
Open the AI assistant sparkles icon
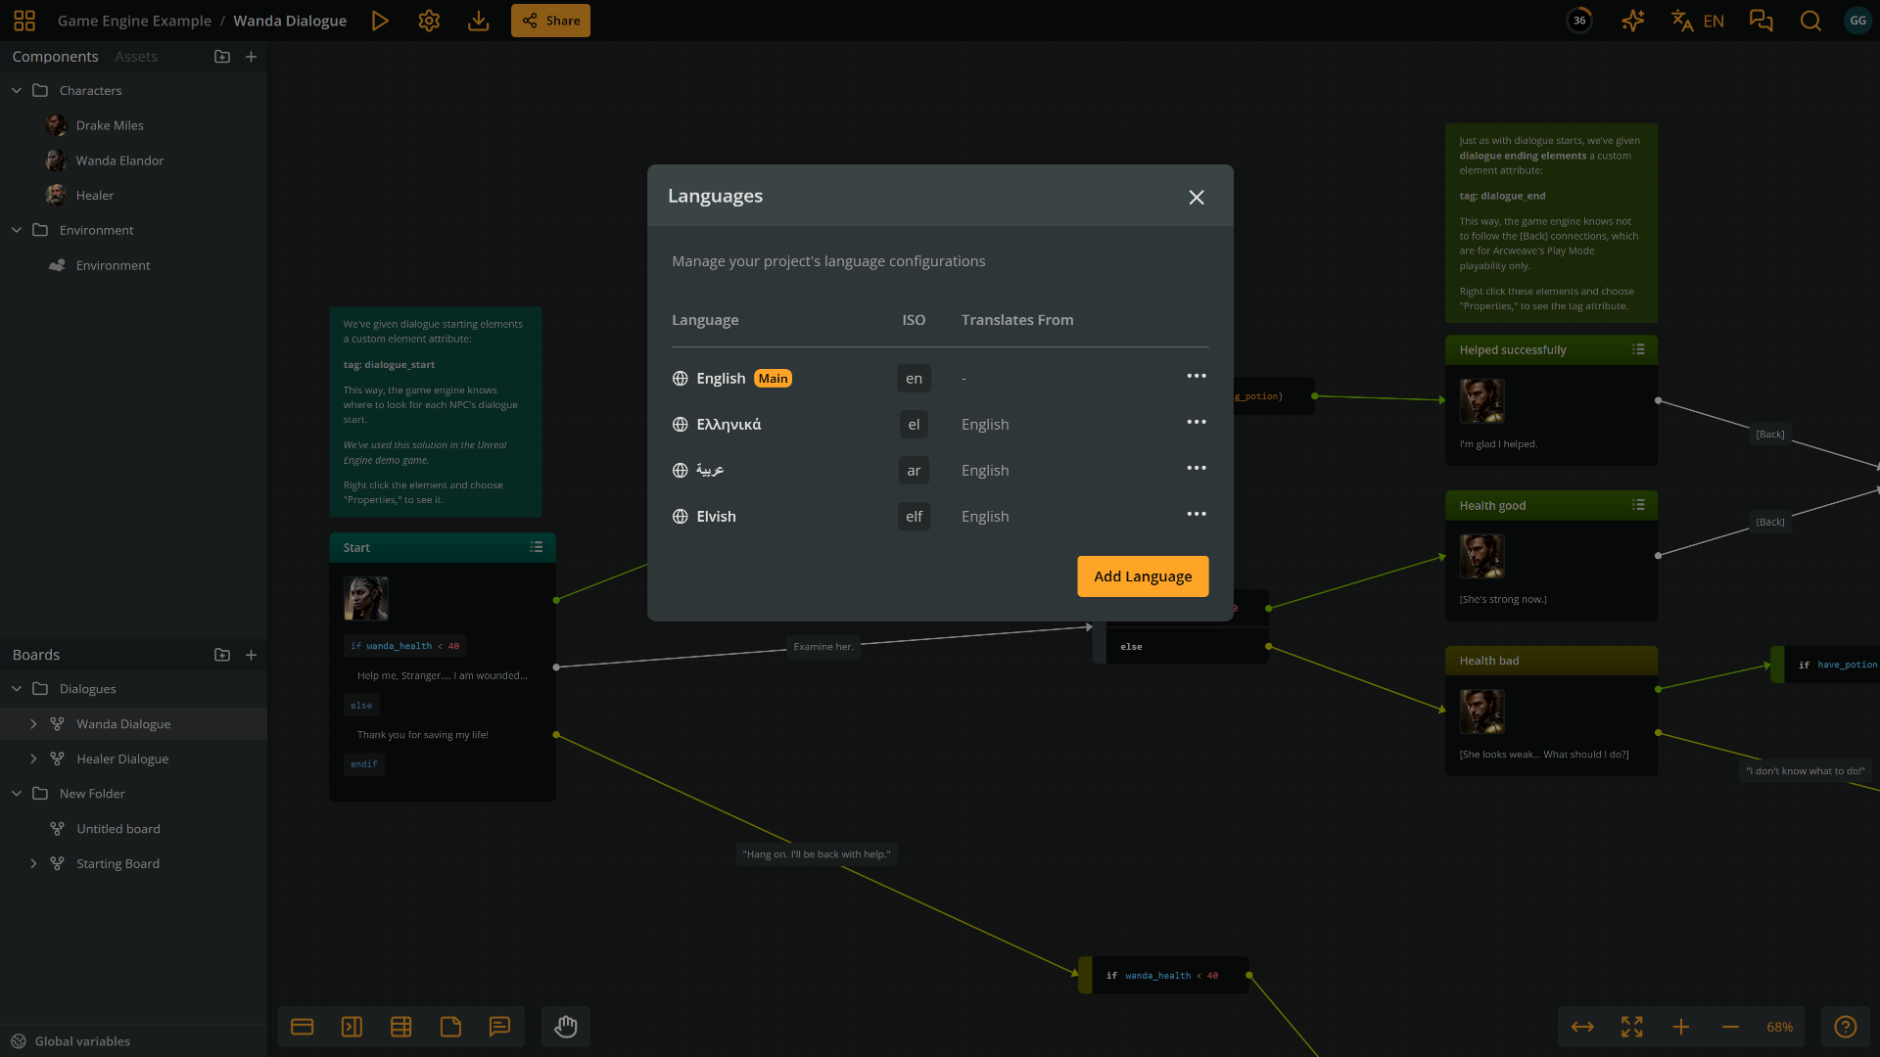(1633, 20)
